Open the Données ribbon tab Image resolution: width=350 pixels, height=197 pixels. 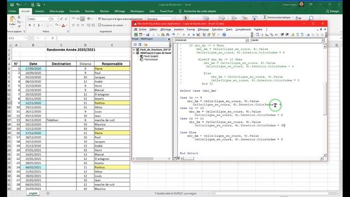point(90,11)
